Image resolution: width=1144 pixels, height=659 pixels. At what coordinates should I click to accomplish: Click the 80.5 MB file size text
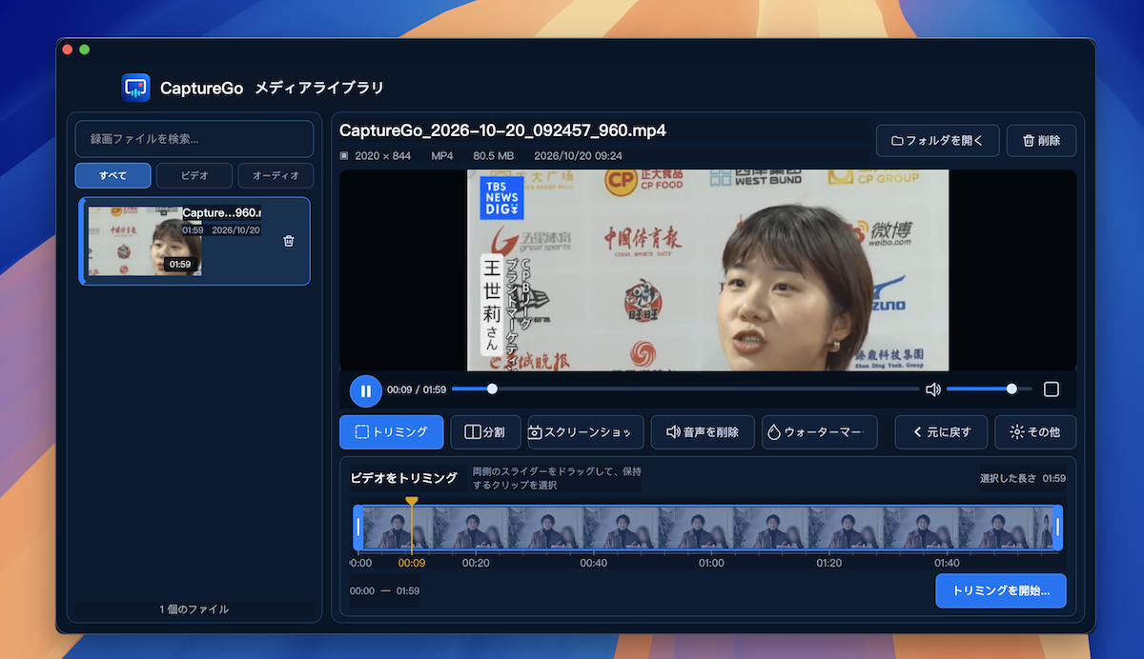pyautogui.click(x=493, y=155)
